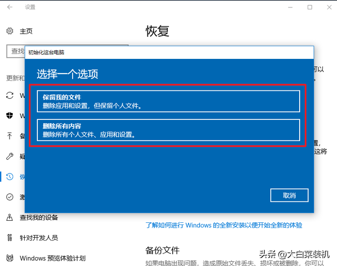The height and width of the screenshot is (266, 337).
Task: Open the 主页 home gear icon
Action: [x=9, y=31]
